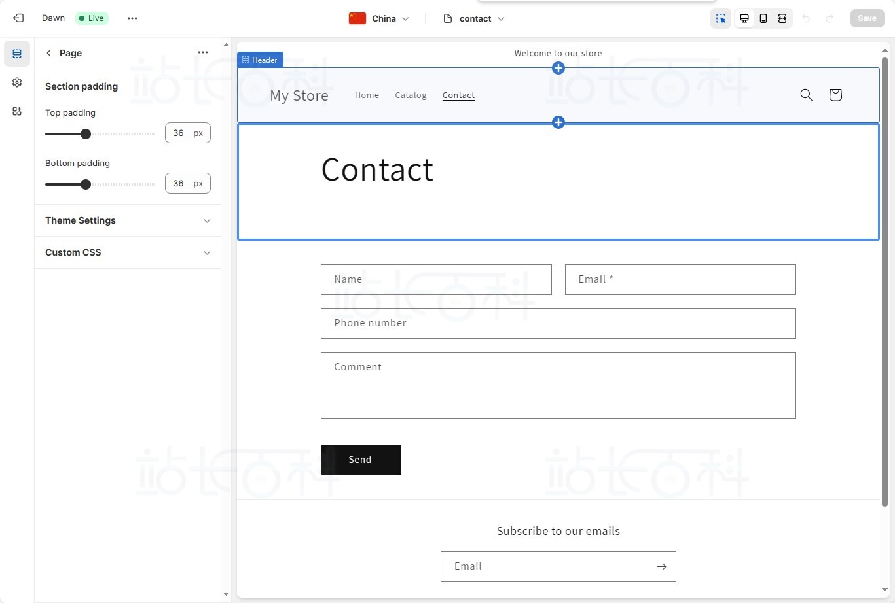This screenshot has height=603, width=895.
Task: Click the Send button on the form
Action: [x=360, y=460]
